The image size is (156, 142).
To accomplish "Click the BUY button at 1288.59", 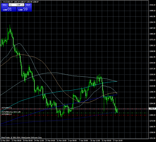I will 24,7.
